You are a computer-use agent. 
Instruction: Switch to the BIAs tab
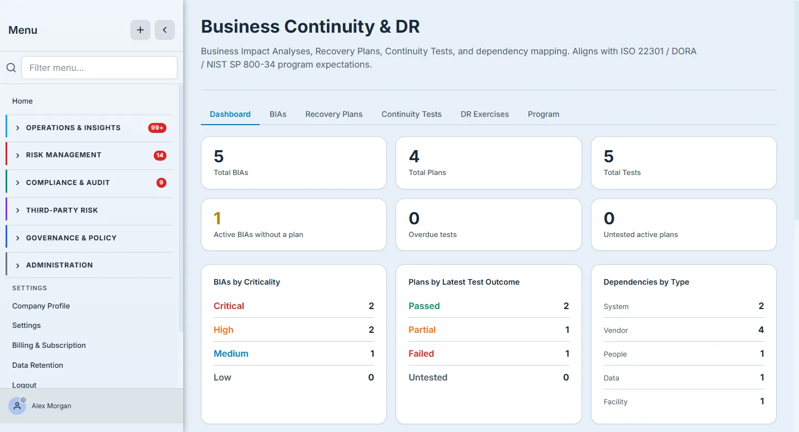click(278, 114)
